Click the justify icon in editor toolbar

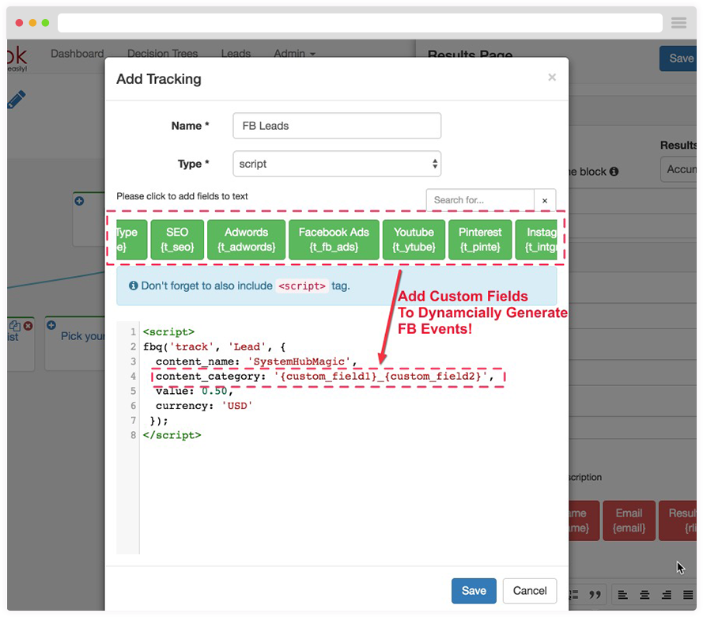[x=688, y=595]
